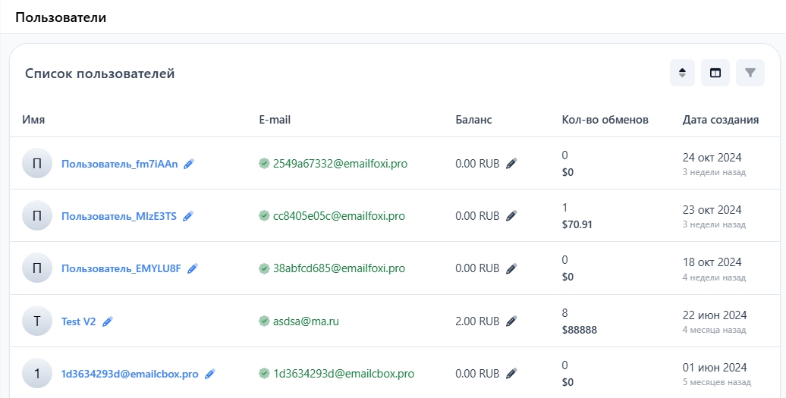Click pencil icon next to Пользователь_MIzE3TS
Image resolution: width=786 pixels, height=398 pixels.
188,216
